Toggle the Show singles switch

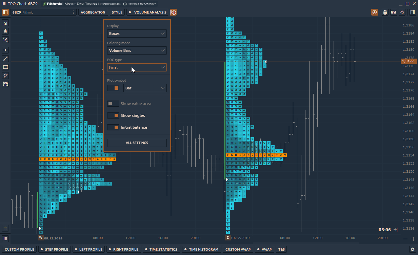click(113, 115)
